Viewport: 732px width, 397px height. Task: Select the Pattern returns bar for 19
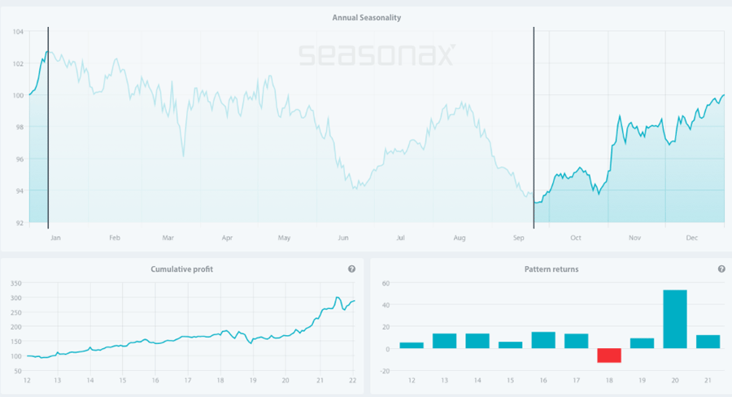tap(642, 344)
